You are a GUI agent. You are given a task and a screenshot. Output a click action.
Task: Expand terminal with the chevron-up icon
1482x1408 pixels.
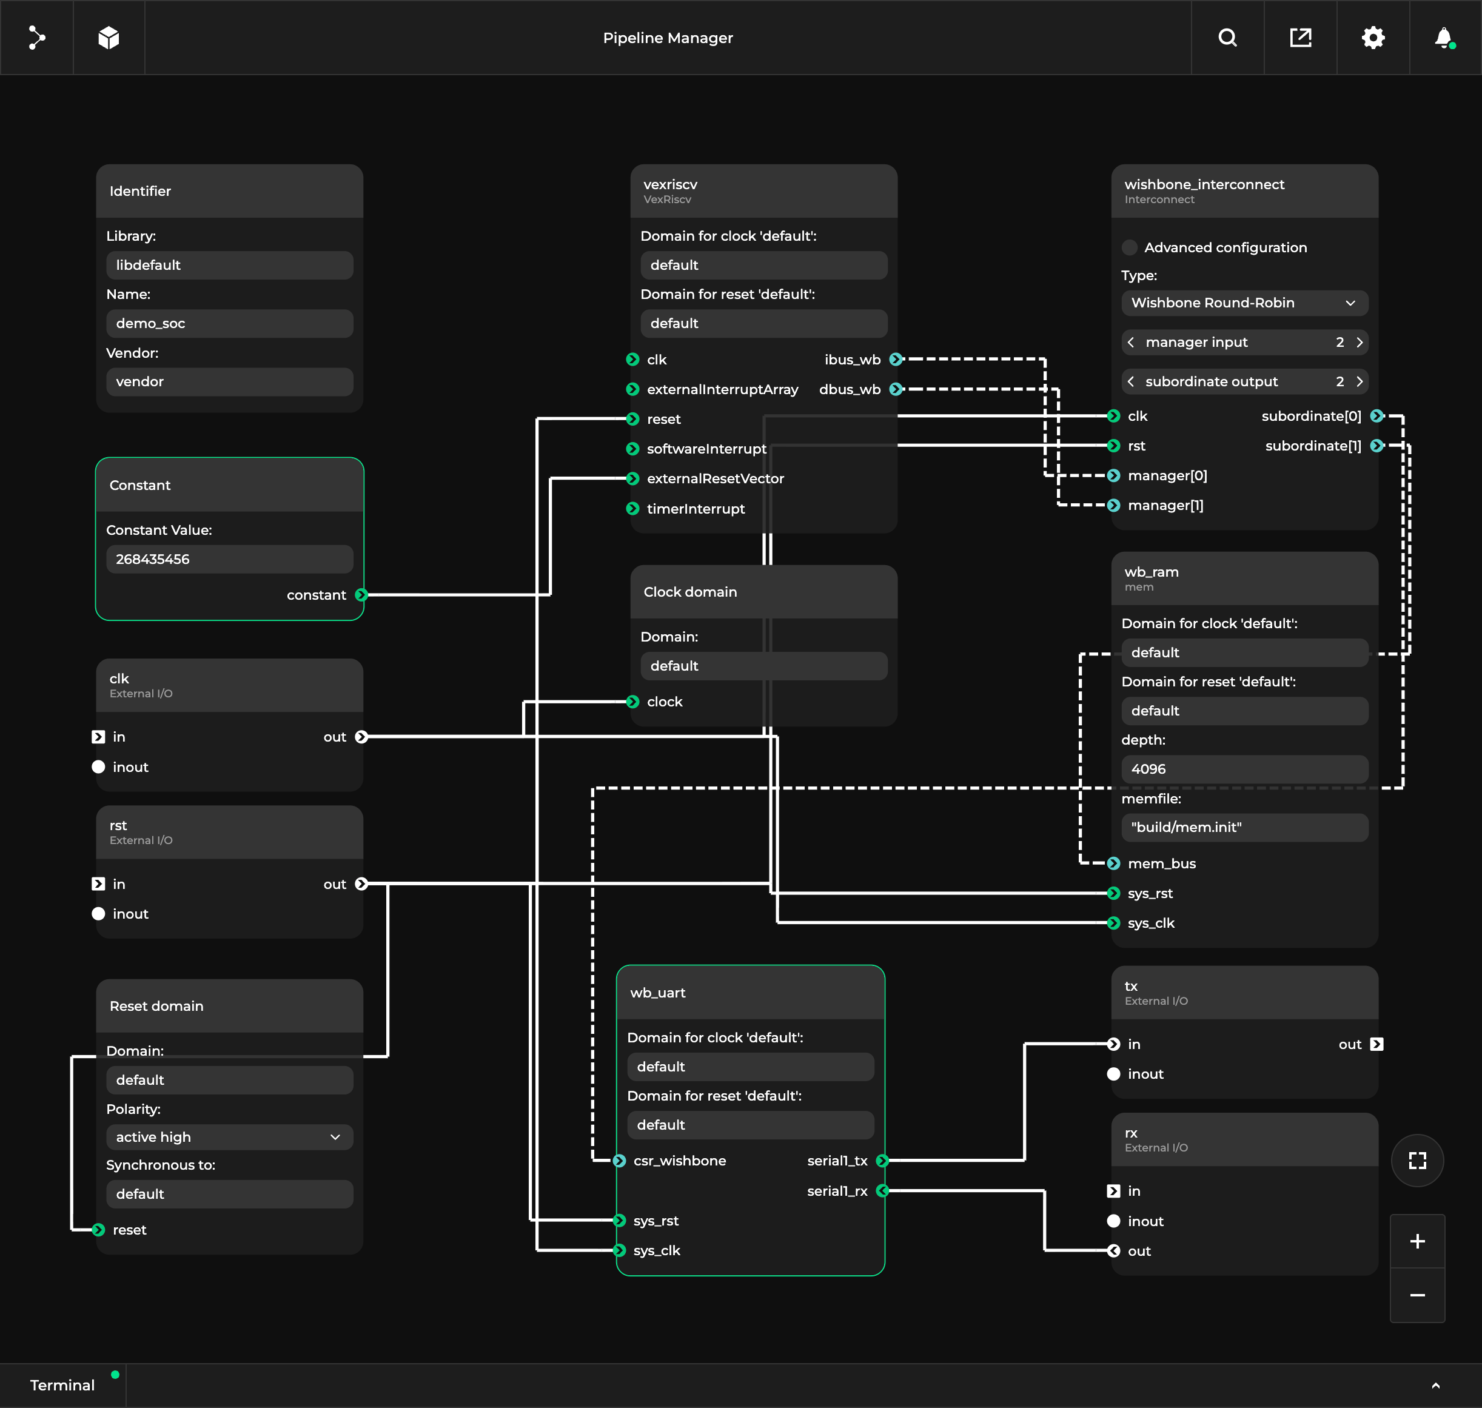pyautogui.click(x=1435, y=1386)
